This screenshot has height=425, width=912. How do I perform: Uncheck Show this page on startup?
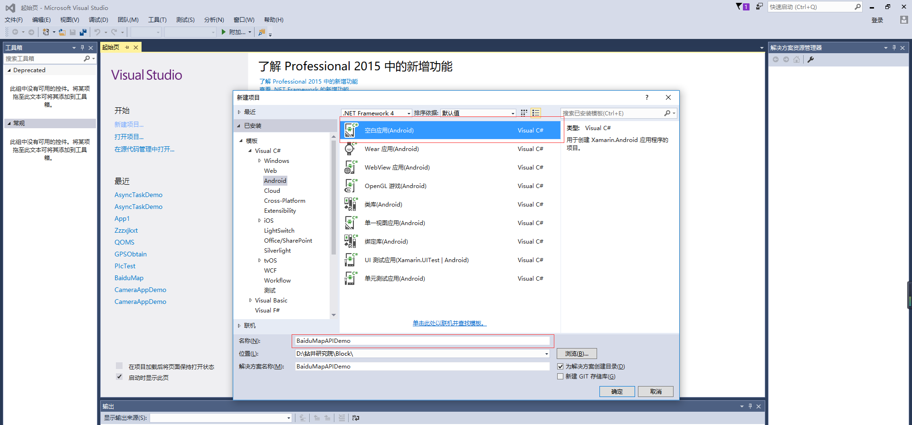click(119, 377)
